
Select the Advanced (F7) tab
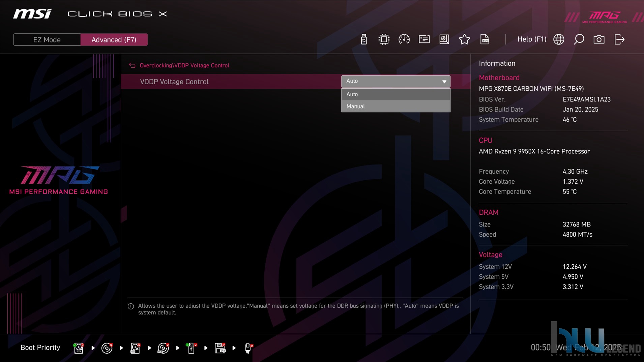click(x=114, y=39)
